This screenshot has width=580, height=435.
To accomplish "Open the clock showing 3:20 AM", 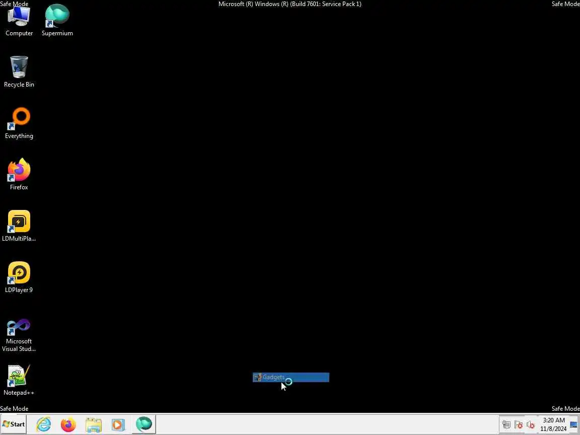I will pos(553,424).
